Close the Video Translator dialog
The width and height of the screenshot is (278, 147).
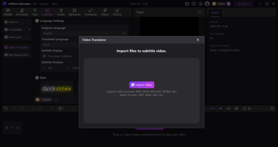(198, 40)
